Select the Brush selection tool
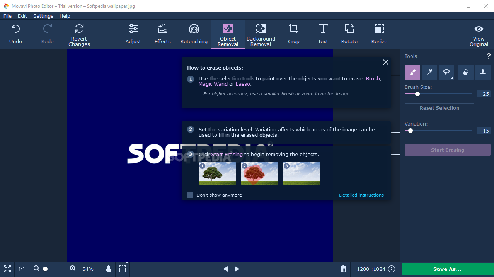The width and height of the screenshot is (494, 277). (412, 72)
